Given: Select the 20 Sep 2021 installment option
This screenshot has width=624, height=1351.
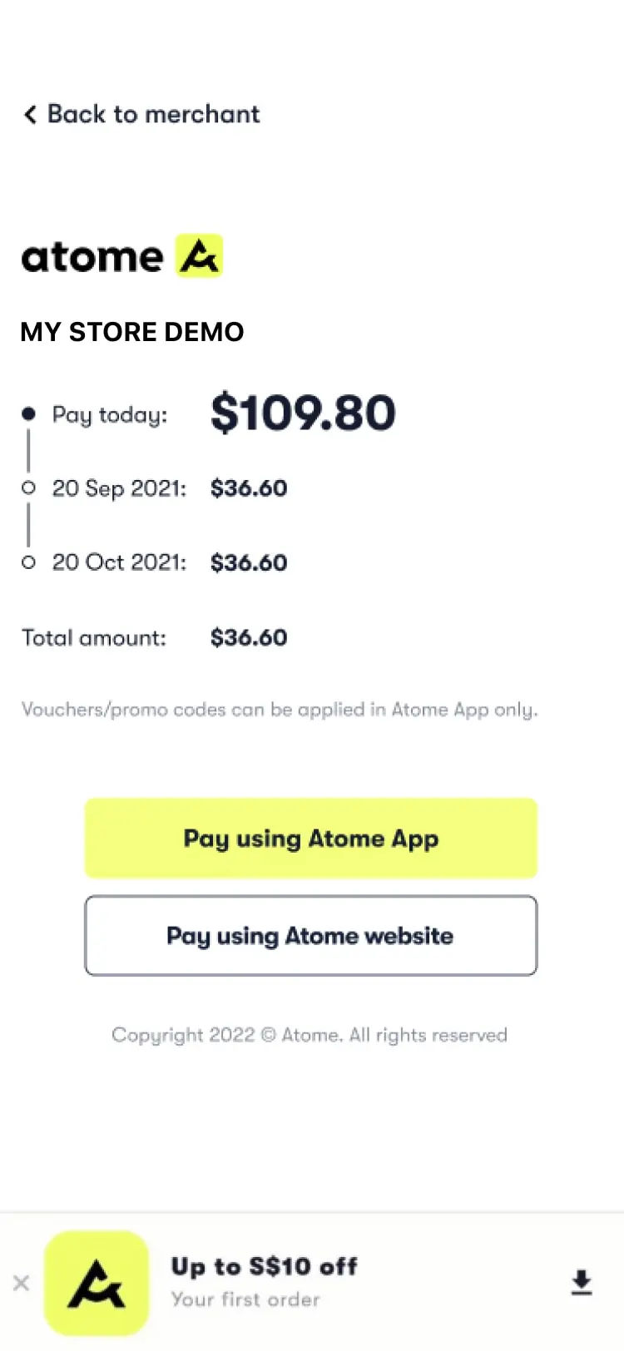Looking at the screenshot, I should click(x=119, y=488).
